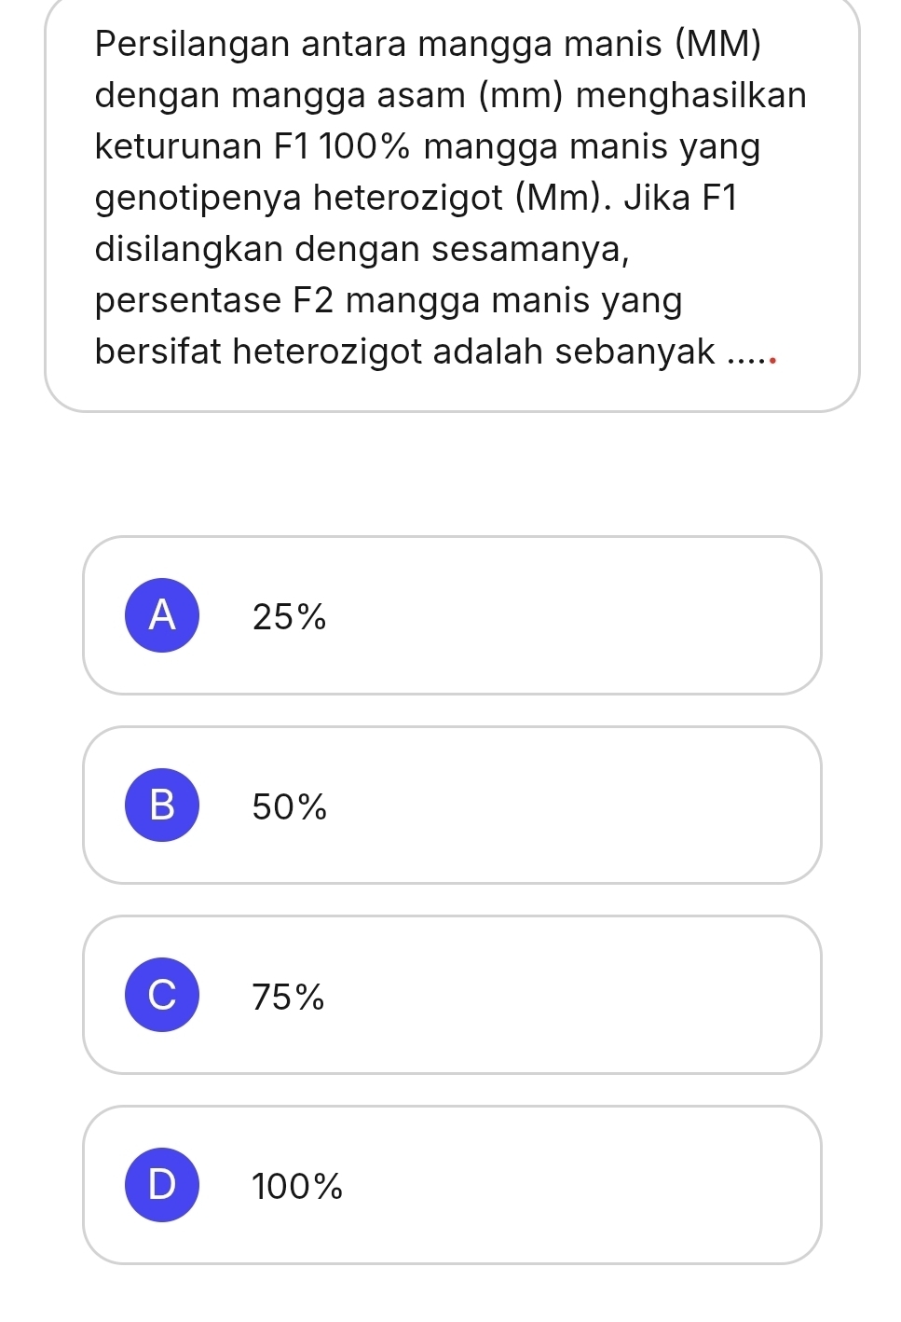Select the 100% answer text
The height and width of the screenshot is (1322, 901).
(x=297, y=1188)
